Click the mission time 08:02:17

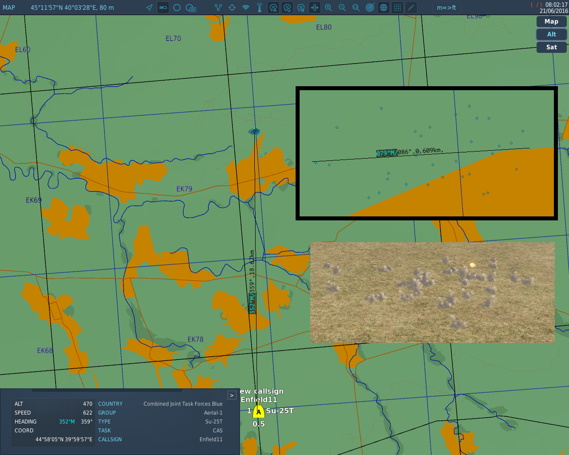coord(557,5)
